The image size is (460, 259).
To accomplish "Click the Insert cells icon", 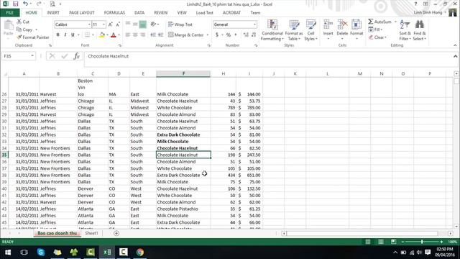I will [x=328, y=24].
